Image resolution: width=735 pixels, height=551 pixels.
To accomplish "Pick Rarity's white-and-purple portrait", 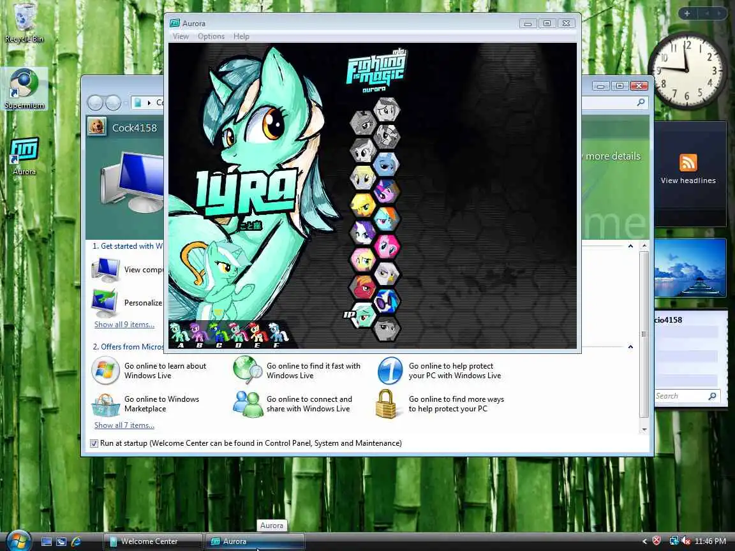I will pos(362,232).
